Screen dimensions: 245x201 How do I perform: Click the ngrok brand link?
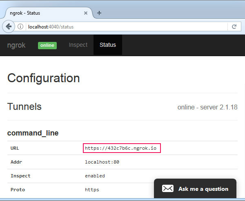(x=16, y=45)
